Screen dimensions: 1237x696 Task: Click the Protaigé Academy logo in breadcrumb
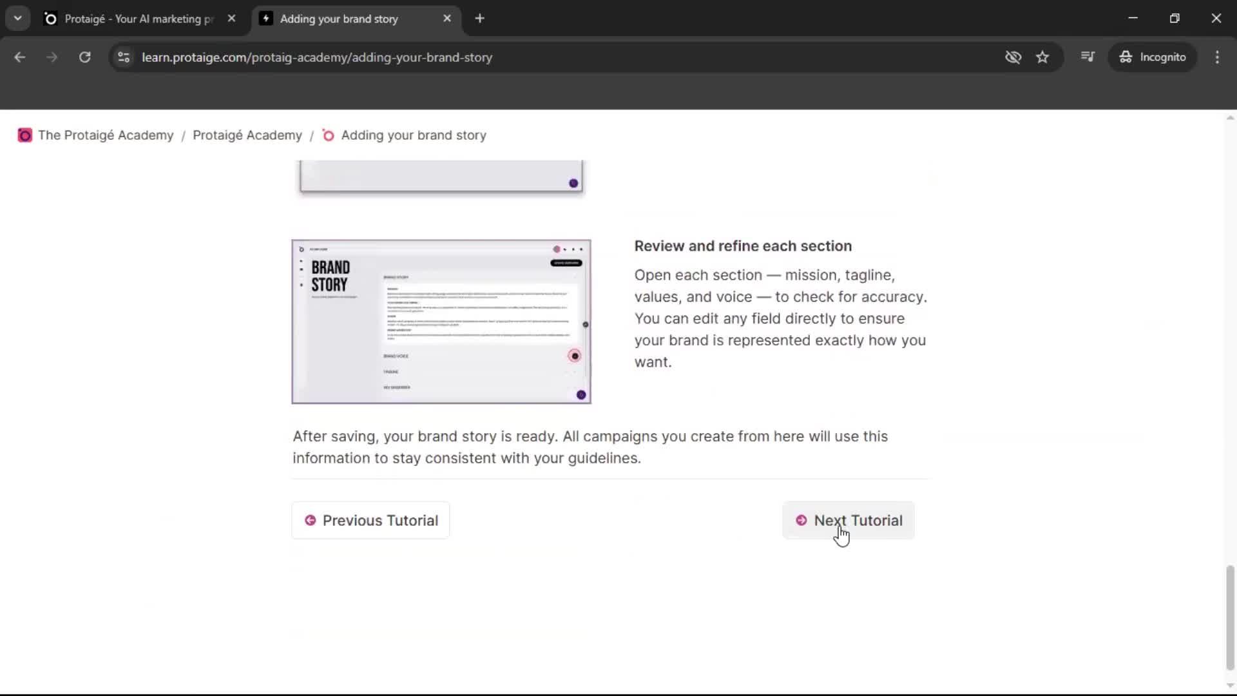[25, 135]
